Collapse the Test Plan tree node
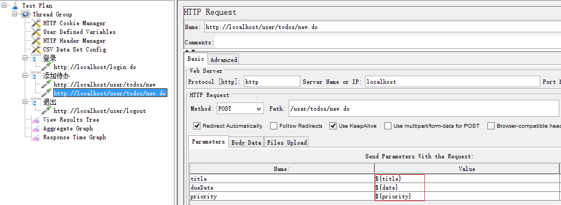The width and height of the screenshot is (561, 205). point(4,5)
